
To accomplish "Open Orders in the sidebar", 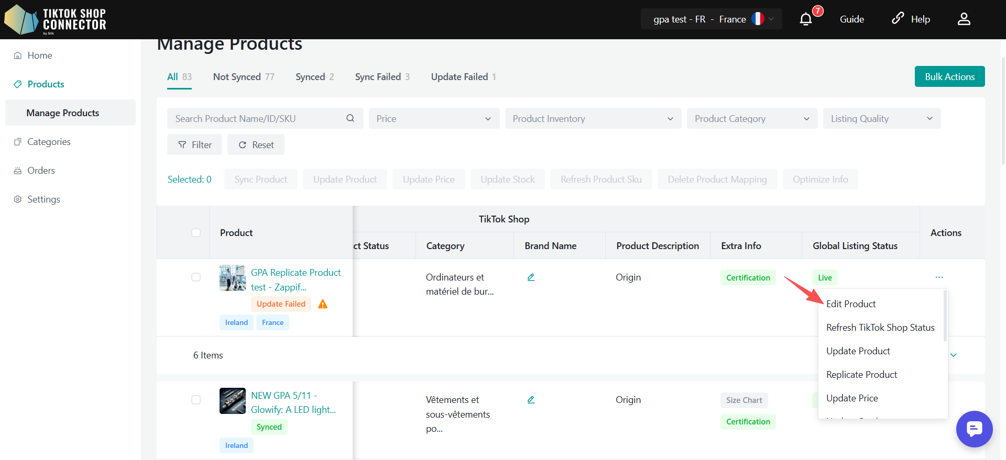I will (41, 171).
